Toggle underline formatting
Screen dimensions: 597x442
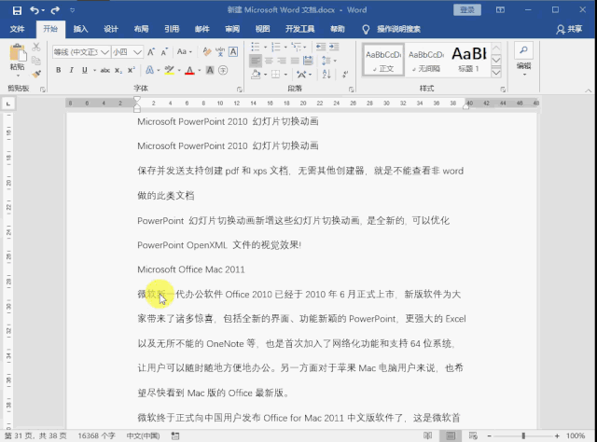pos(85,71)
